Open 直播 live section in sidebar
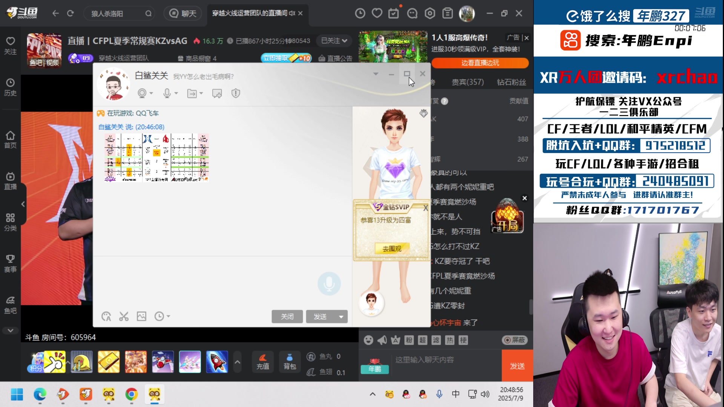Viewport: 724px width, 407px height. point(10,181)
